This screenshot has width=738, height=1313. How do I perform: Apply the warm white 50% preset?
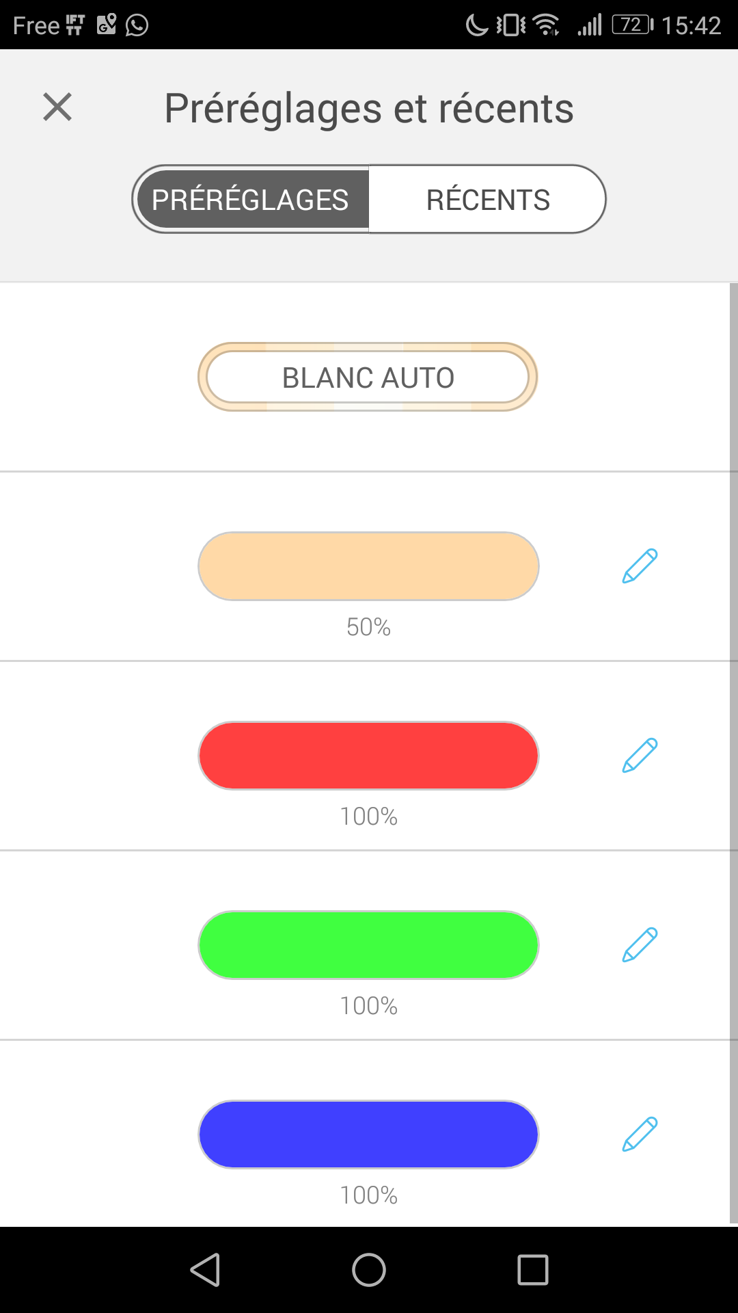click(x=368, y=566)
